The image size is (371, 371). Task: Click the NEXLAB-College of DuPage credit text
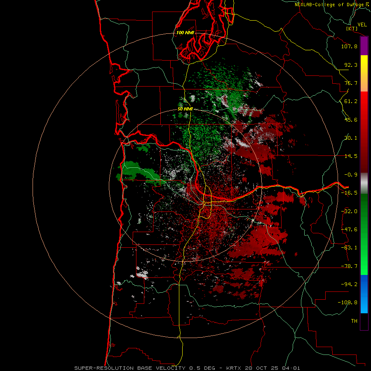click(333, 5)
